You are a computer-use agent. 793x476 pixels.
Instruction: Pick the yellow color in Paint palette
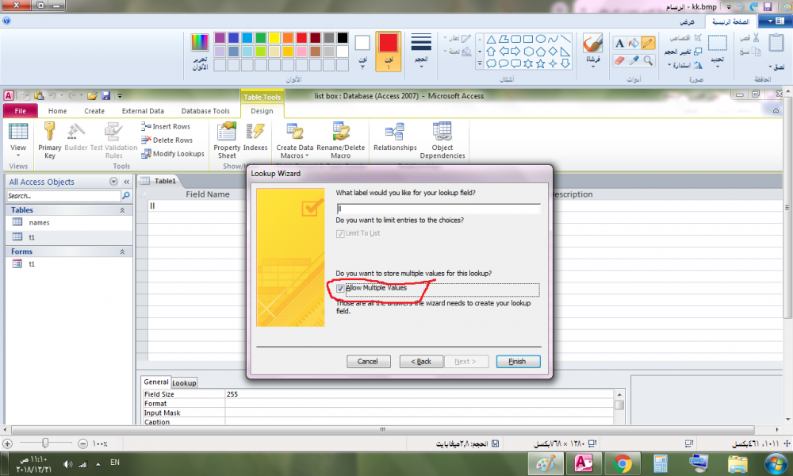click(274, 38)
